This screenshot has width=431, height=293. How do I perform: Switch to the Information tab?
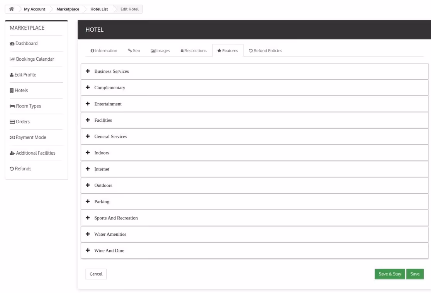coord(104,51)
